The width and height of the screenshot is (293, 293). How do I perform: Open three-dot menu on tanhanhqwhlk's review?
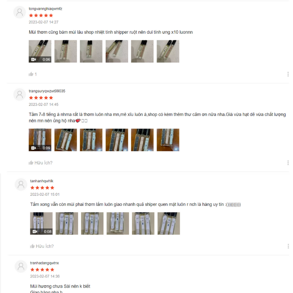point(288,246)
